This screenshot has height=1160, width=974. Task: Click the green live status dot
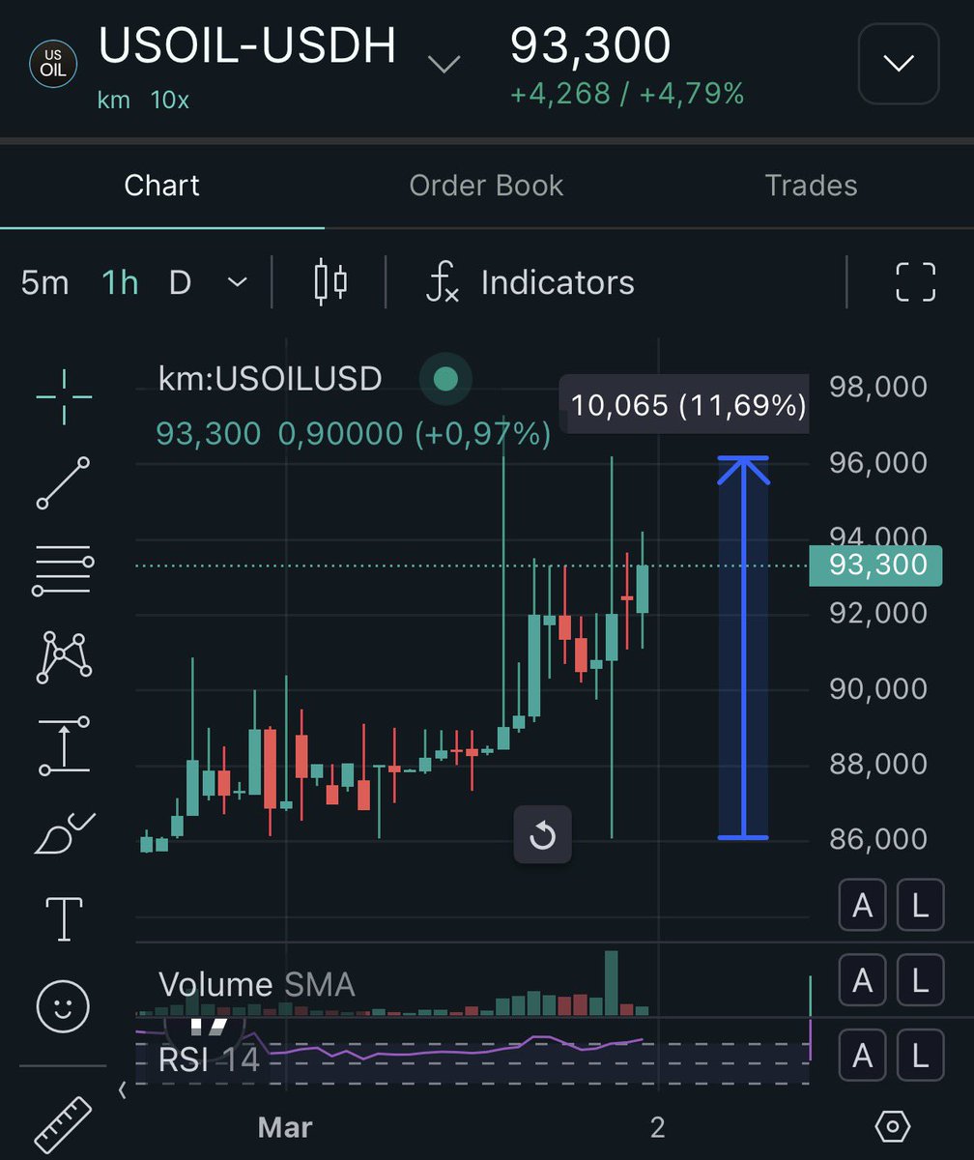click(x=445, y=379)
